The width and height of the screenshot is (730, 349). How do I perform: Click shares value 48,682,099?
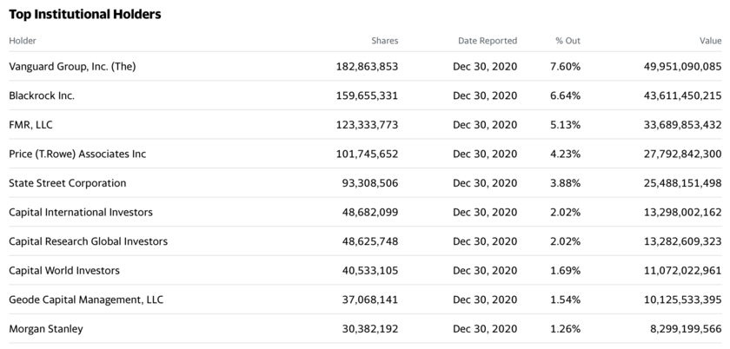370,212
